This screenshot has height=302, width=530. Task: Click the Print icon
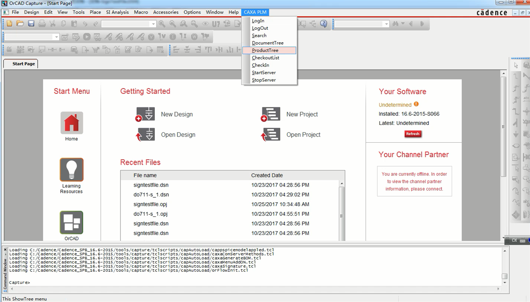[41, 24]
